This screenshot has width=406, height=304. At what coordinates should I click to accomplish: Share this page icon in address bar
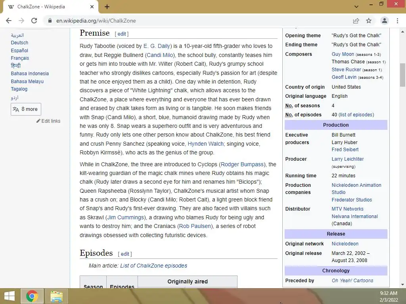point(356,21)
